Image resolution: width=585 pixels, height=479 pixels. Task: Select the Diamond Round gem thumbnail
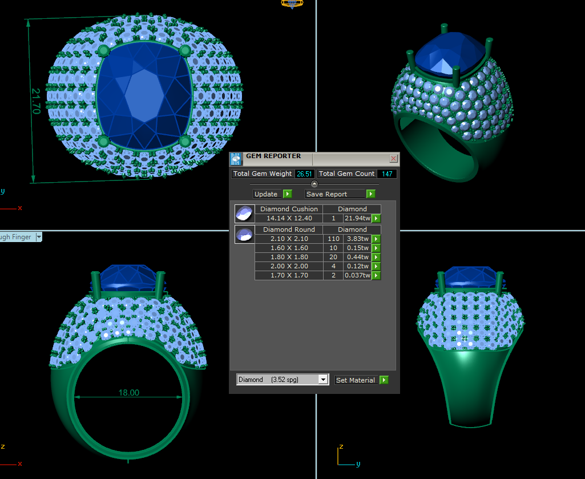(245, 235)
